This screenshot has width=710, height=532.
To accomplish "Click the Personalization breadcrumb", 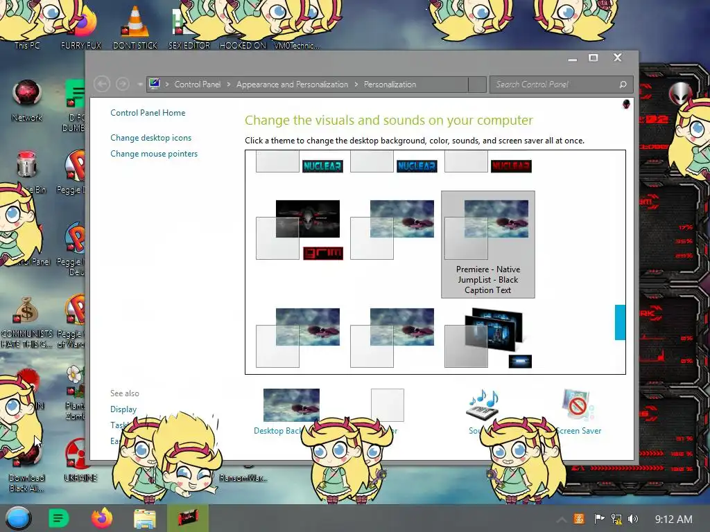I will point(390,85).
